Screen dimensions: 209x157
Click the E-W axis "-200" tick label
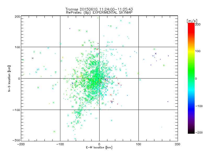(x=21, y=144)
